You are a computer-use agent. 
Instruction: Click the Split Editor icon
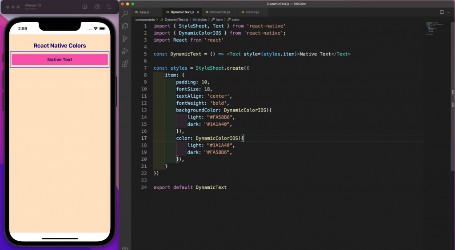point(442,12)
